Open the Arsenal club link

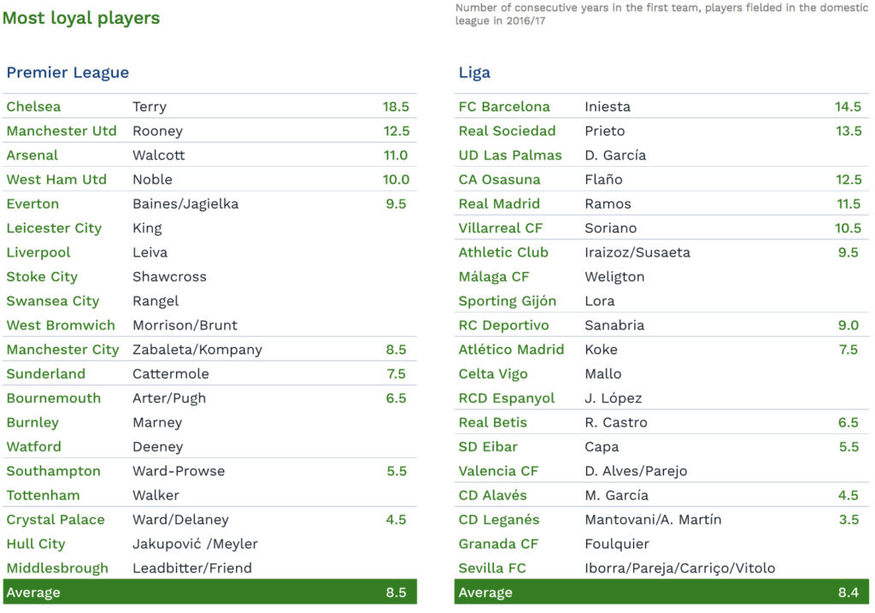click(32, 156)
